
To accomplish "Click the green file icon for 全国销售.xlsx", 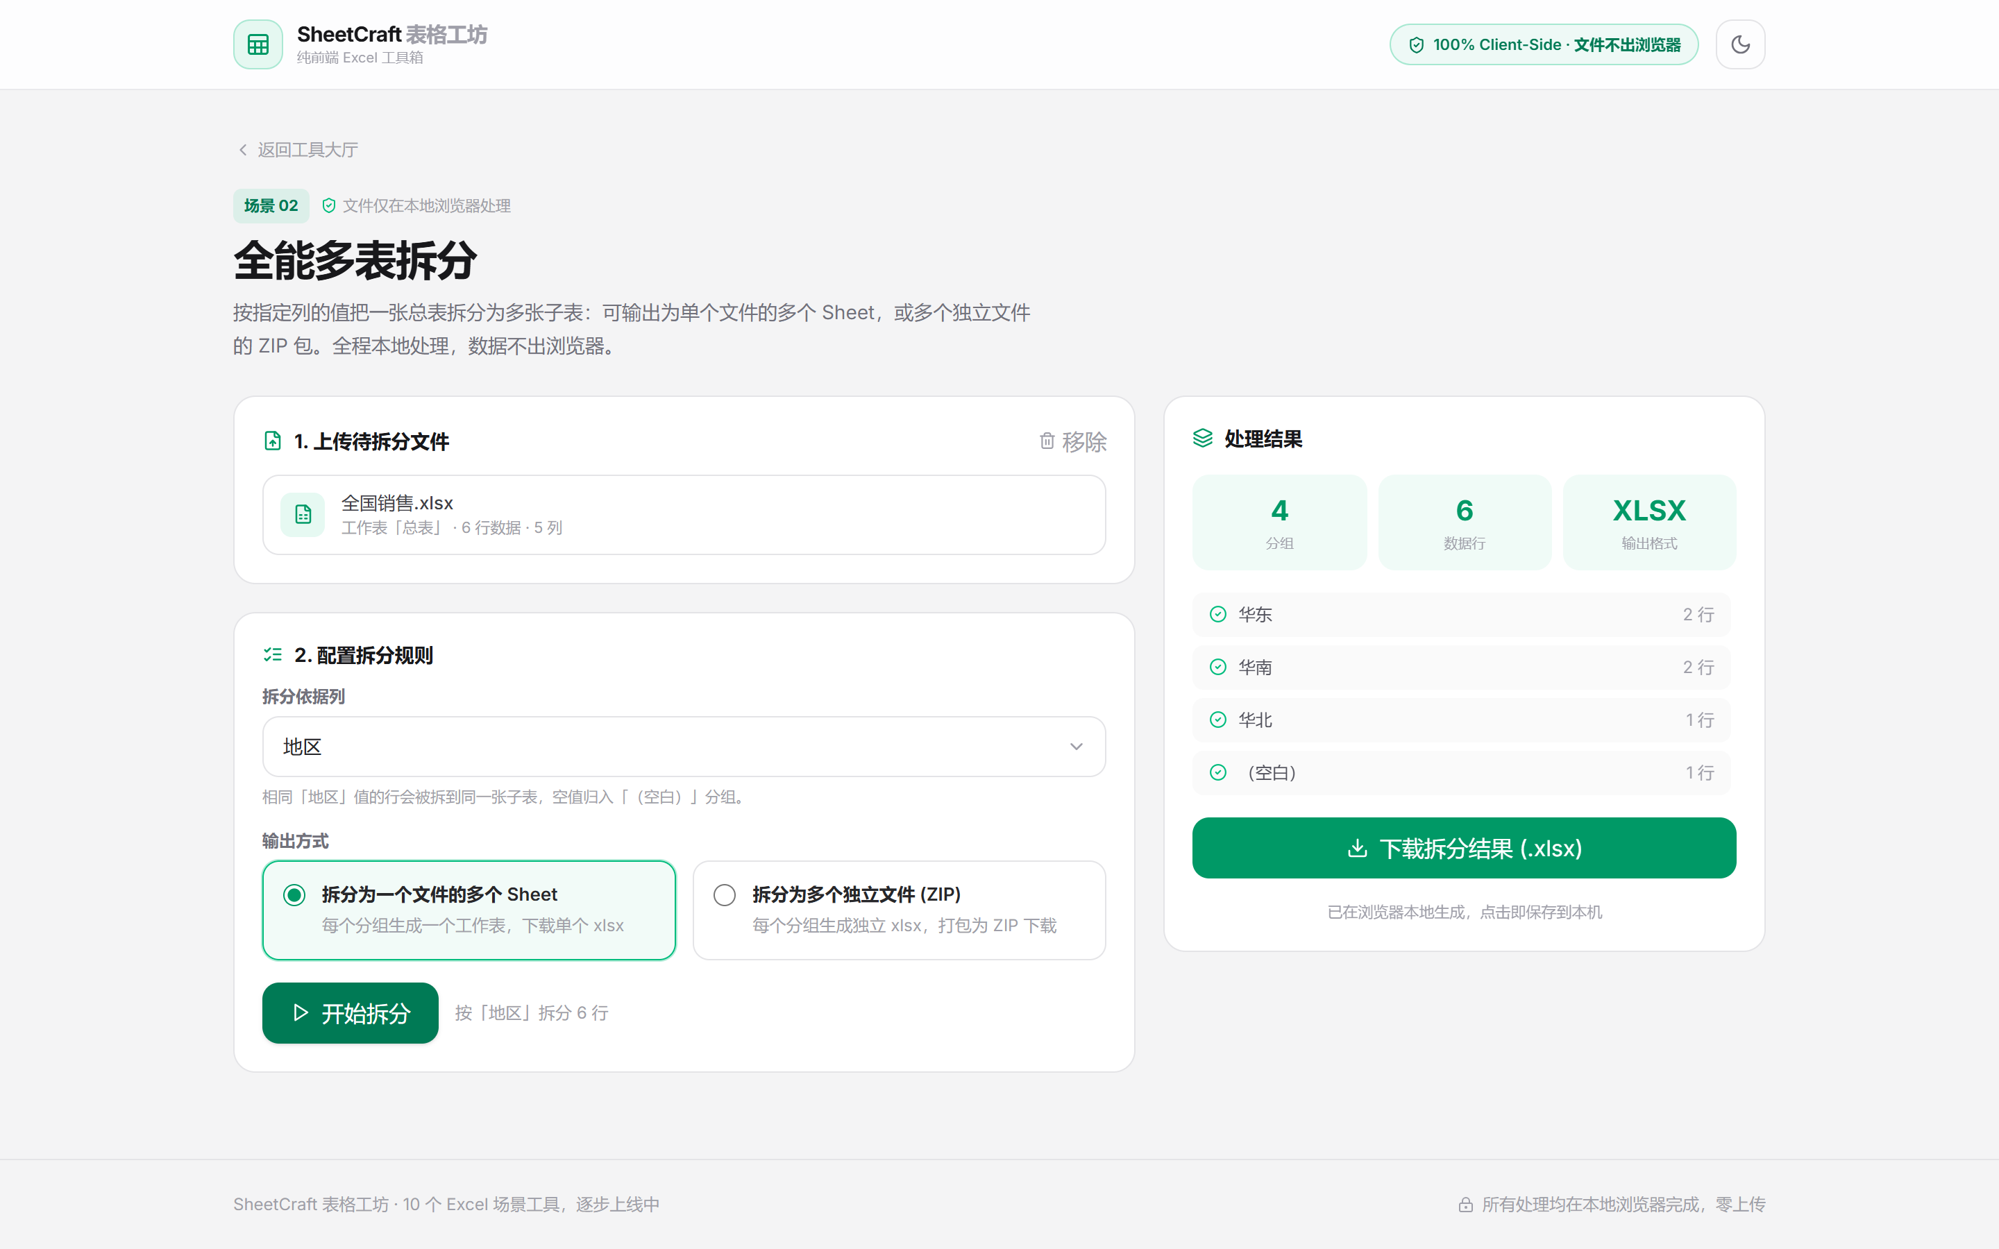I will 303,515.
